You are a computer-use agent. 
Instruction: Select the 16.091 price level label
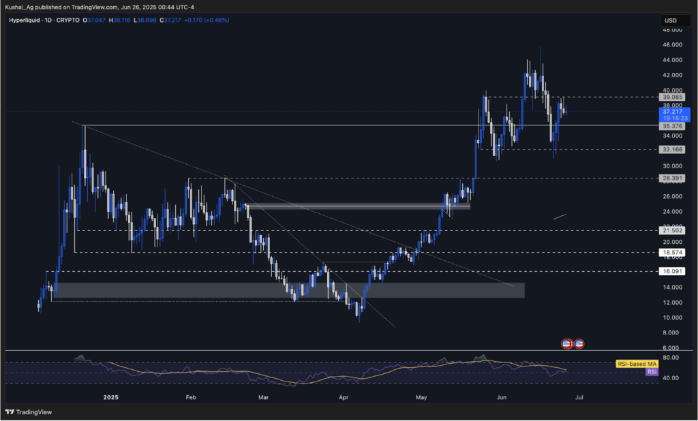click(672, 271)
